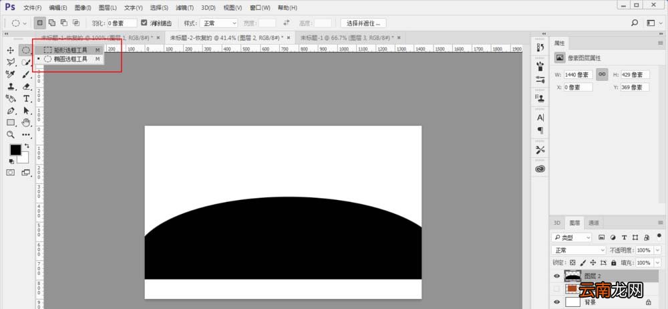Select the Hand tool
The width and height of the screenshot is (668, 309).
[x=26, y=122]
